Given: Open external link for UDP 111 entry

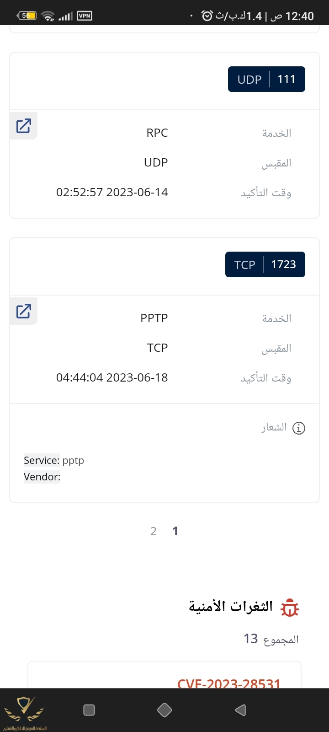Looking at the screenshot, I should click(x=23, y=126).
